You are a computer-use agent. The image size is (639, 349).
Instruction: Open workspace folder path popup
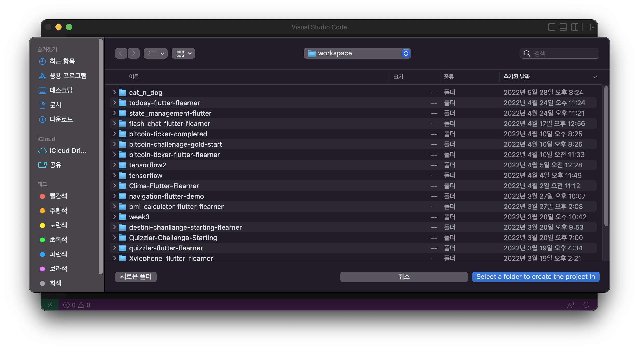click(357, 53)
